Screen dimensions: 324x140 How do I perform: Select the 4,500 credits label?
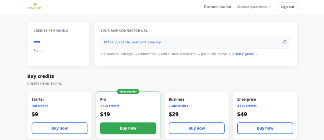[247, 106]
